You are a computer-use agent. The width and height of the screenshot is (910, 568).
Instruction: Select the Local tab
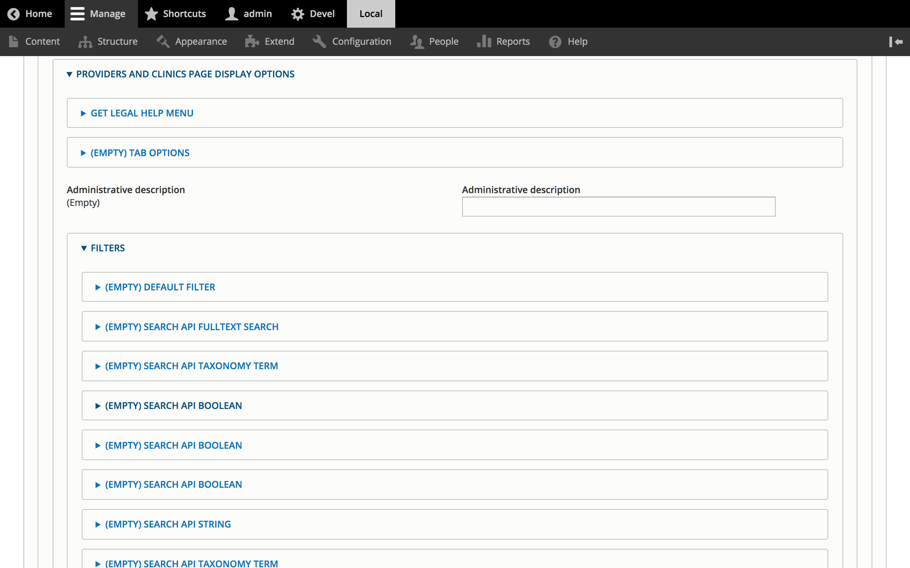click(x=371, y=14)
